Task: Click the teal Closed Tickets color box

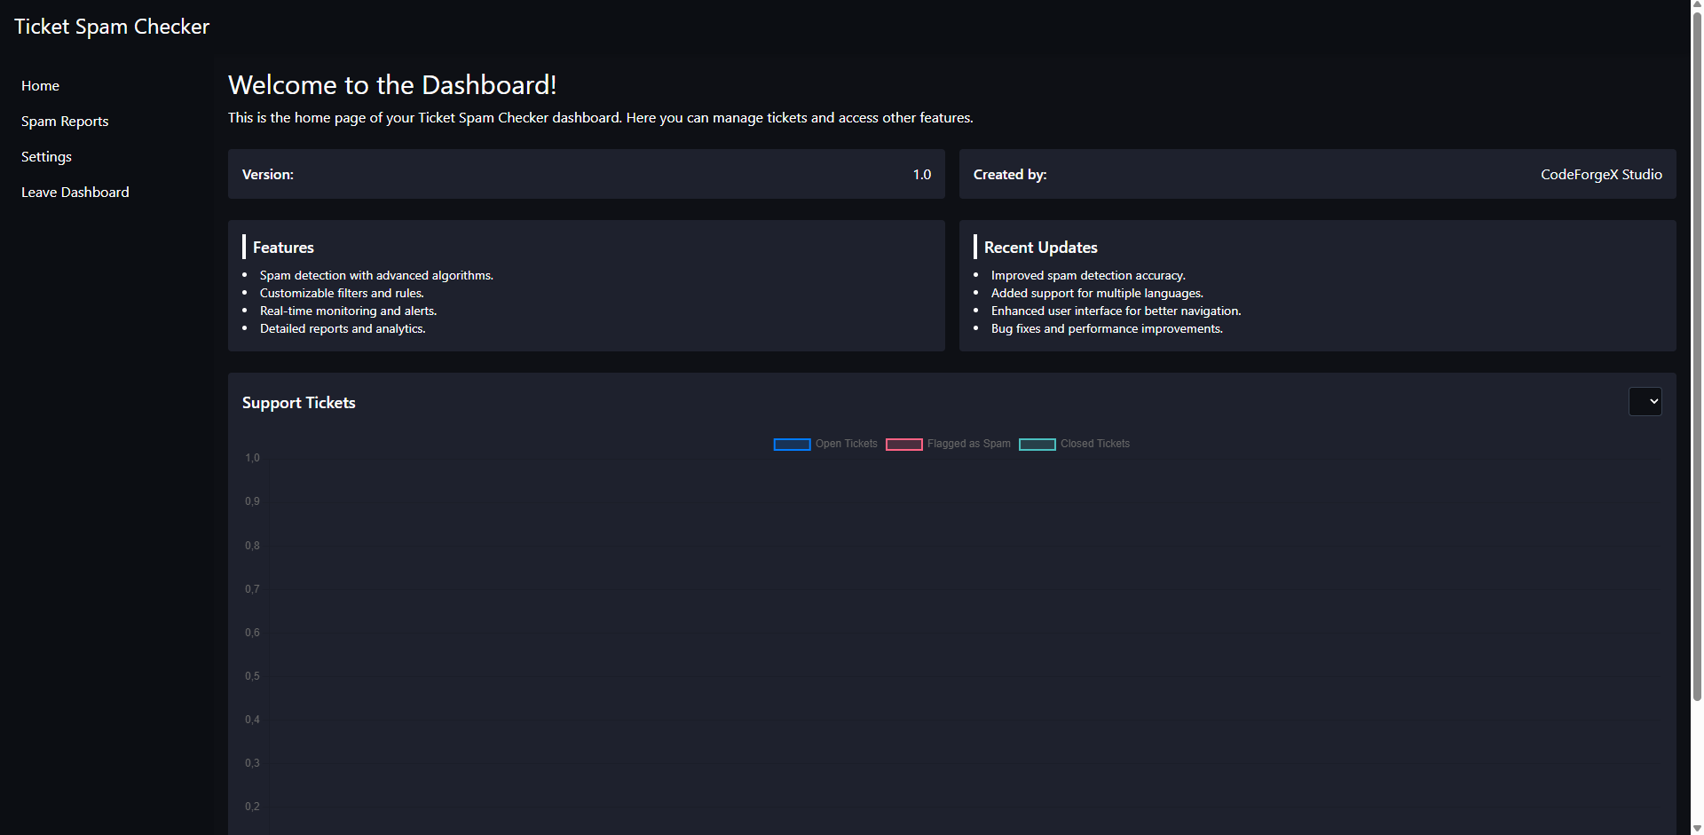Action: (1037, 445)
